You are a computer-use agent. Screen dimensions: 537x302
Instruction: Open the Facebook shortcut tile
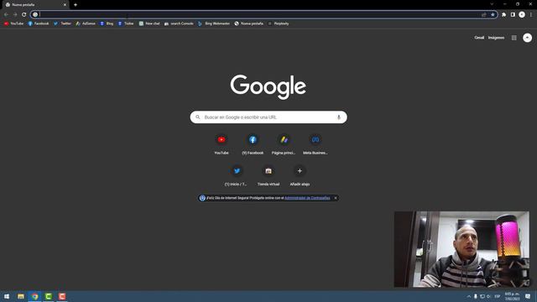[x=253, y=144]
